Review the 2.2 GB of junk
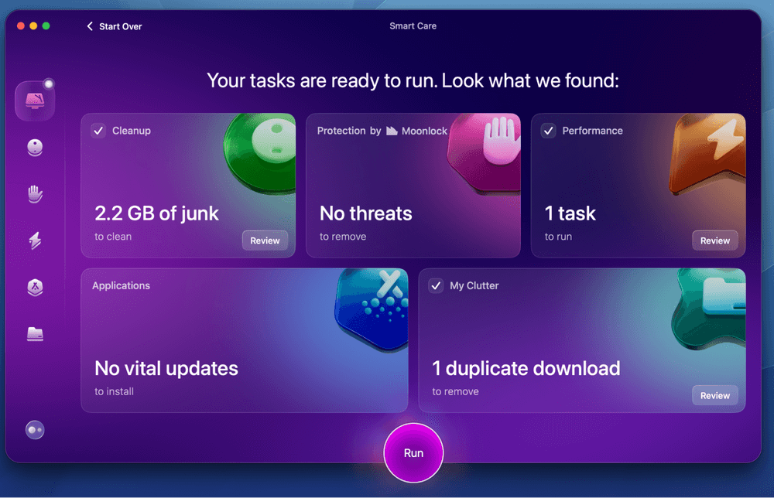774x498 pixels. coord(265,240)
